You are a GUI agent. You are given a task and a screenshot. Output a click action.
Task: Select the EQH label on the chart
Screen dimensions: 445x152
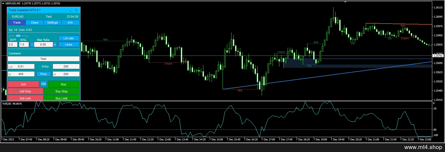tap(403, 25)
